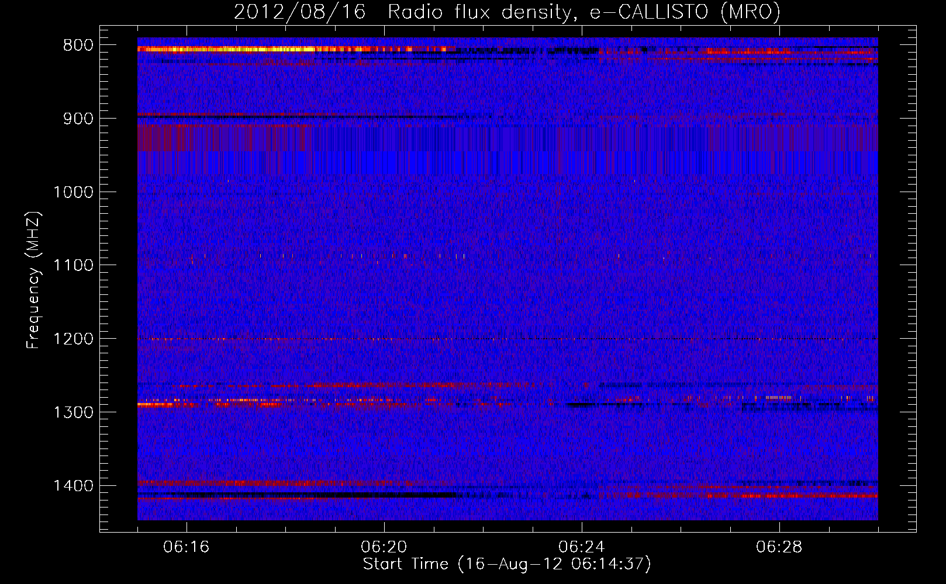Click the 06:28 time tick label
This screenshot has width=946, height=584.
779,547
